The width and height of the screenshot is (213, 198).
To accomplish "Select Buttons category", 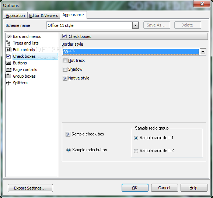I will 20,63.
